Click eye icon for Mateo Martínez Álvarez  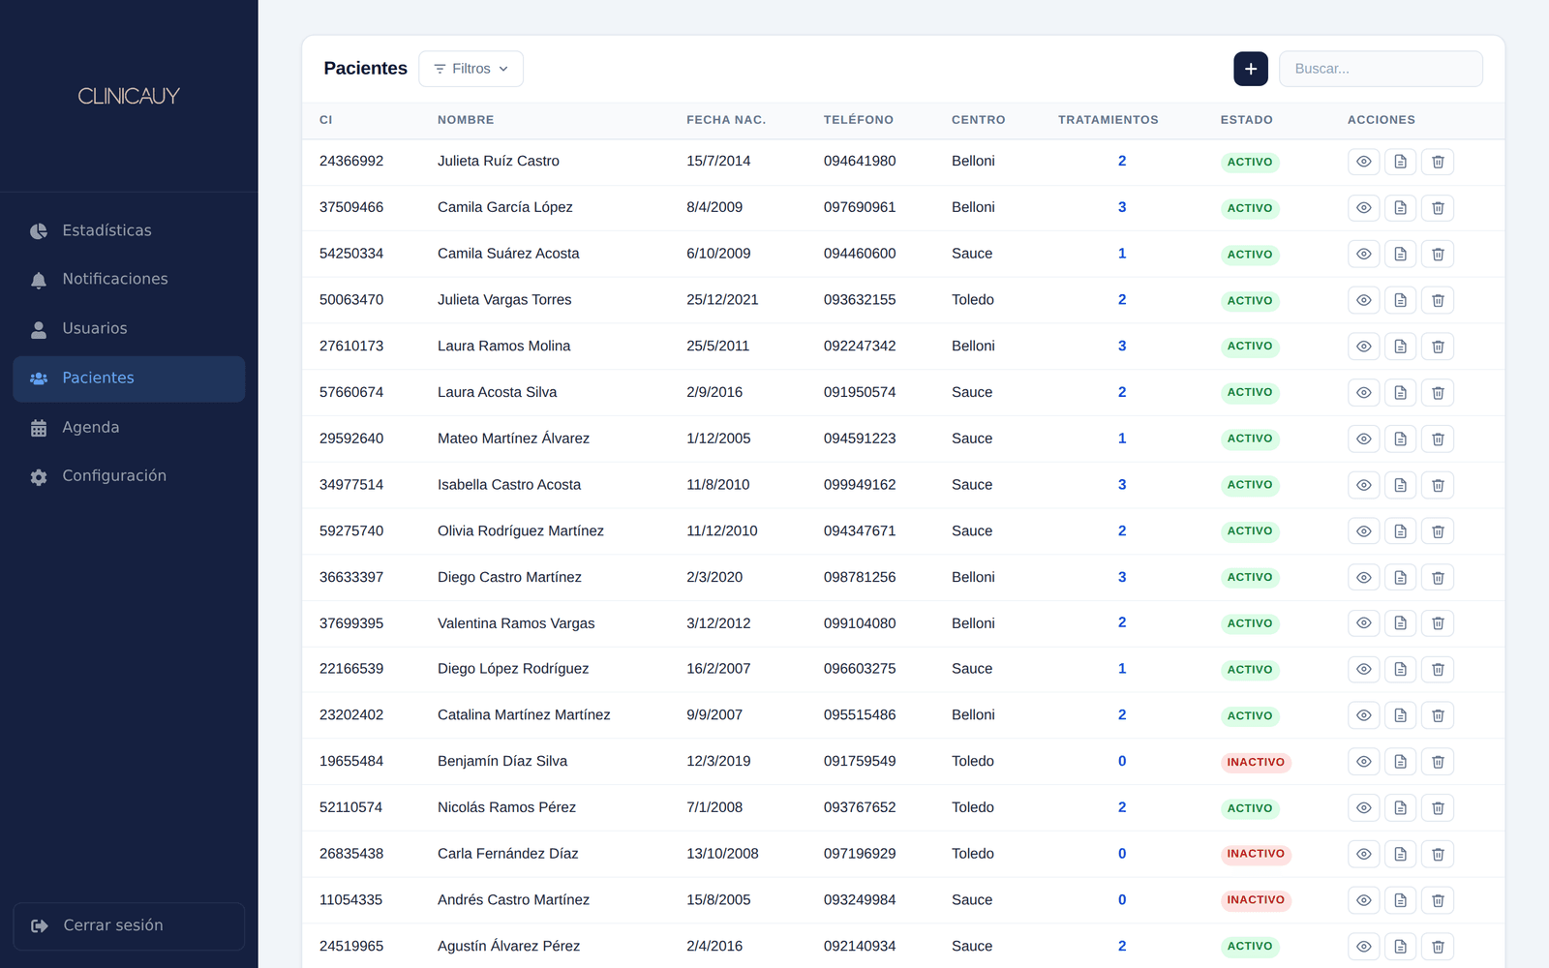(1363, 439)
